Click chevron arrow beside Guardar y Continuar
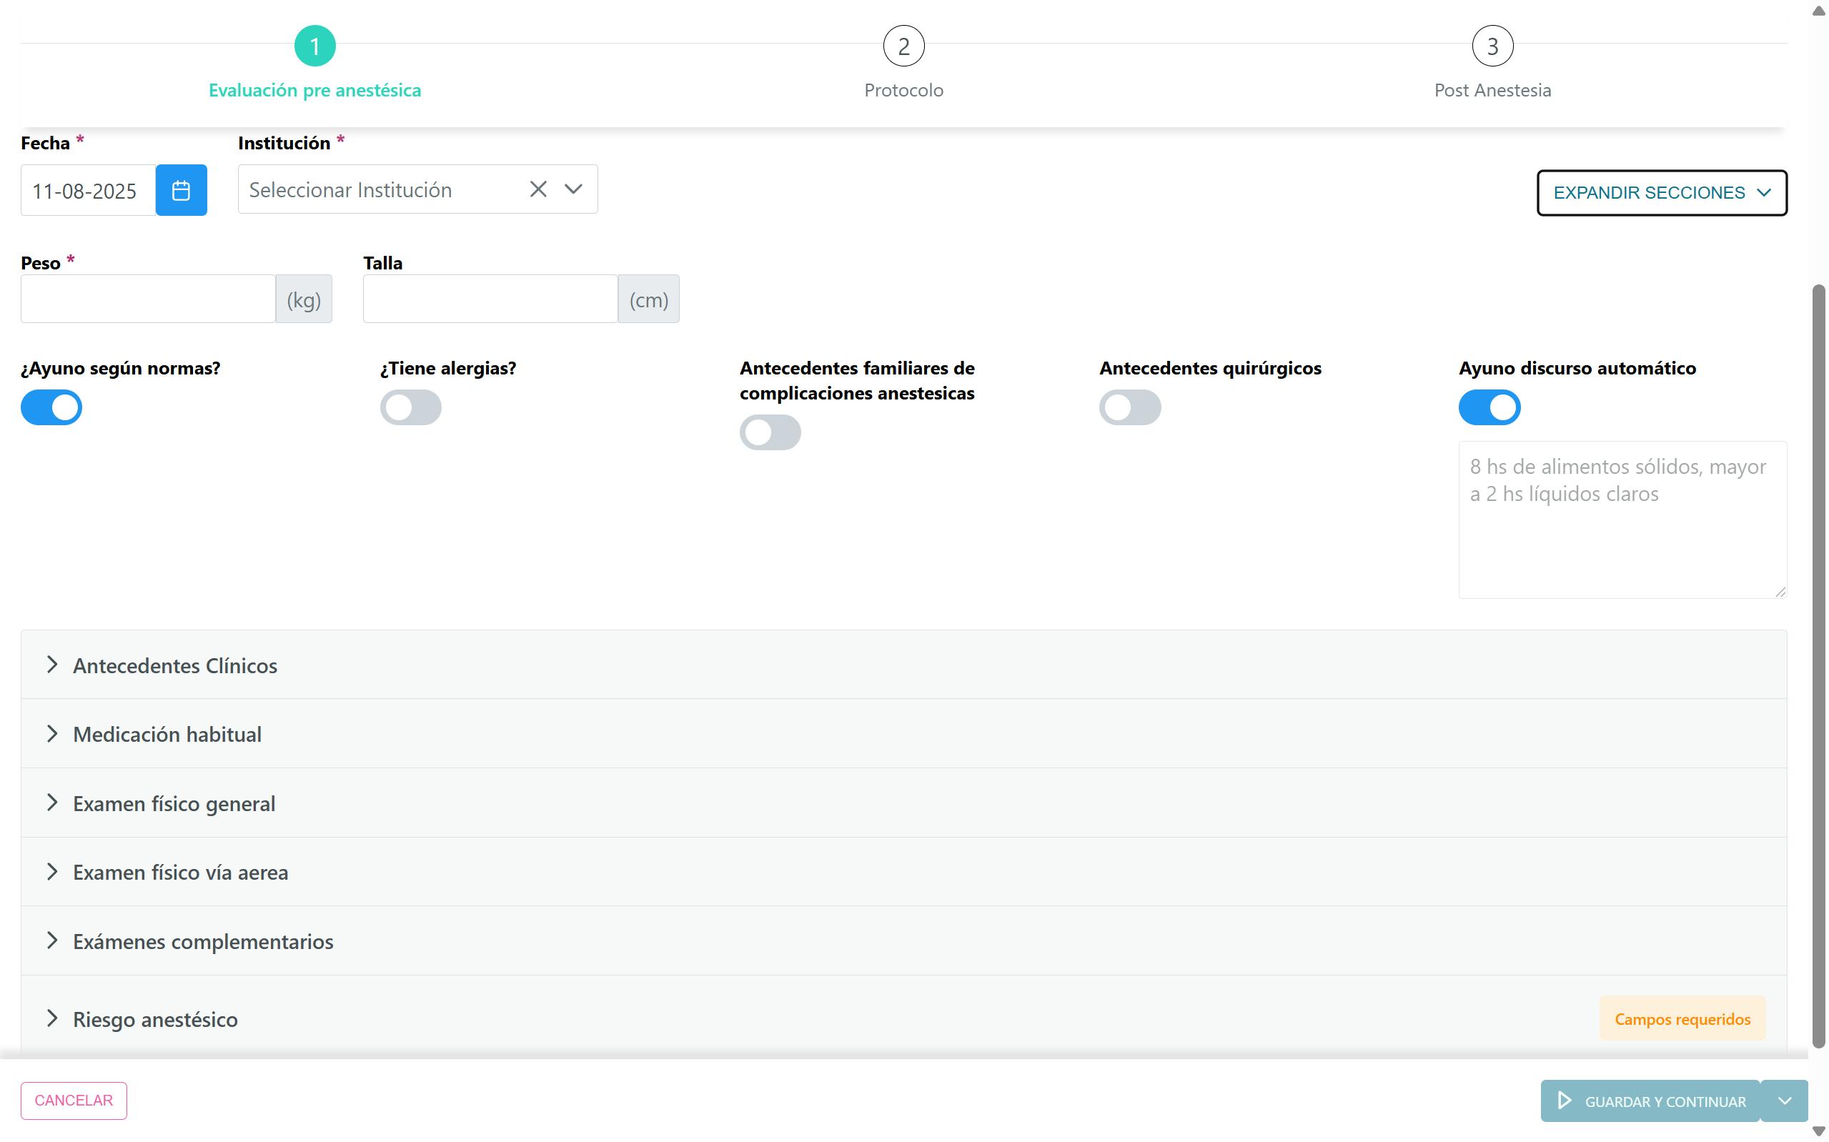Screen dimensions: 1829x1142 pos(1784,1101)
